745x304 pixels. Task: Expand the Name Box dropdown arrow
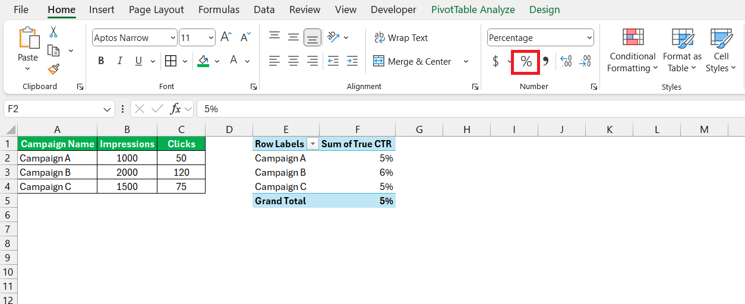[x=108, y=109]
